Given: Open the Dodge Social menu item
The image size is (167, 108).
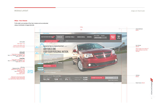Looking at the screenshot, I should [81, 37].
